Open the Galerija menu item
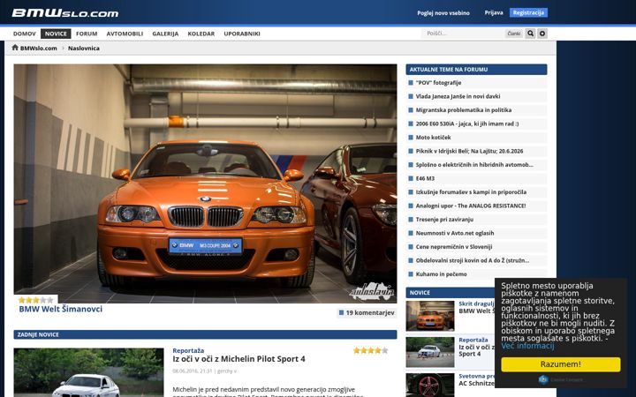636x397 pixels. pyautogui.click(x=165, y=34)
